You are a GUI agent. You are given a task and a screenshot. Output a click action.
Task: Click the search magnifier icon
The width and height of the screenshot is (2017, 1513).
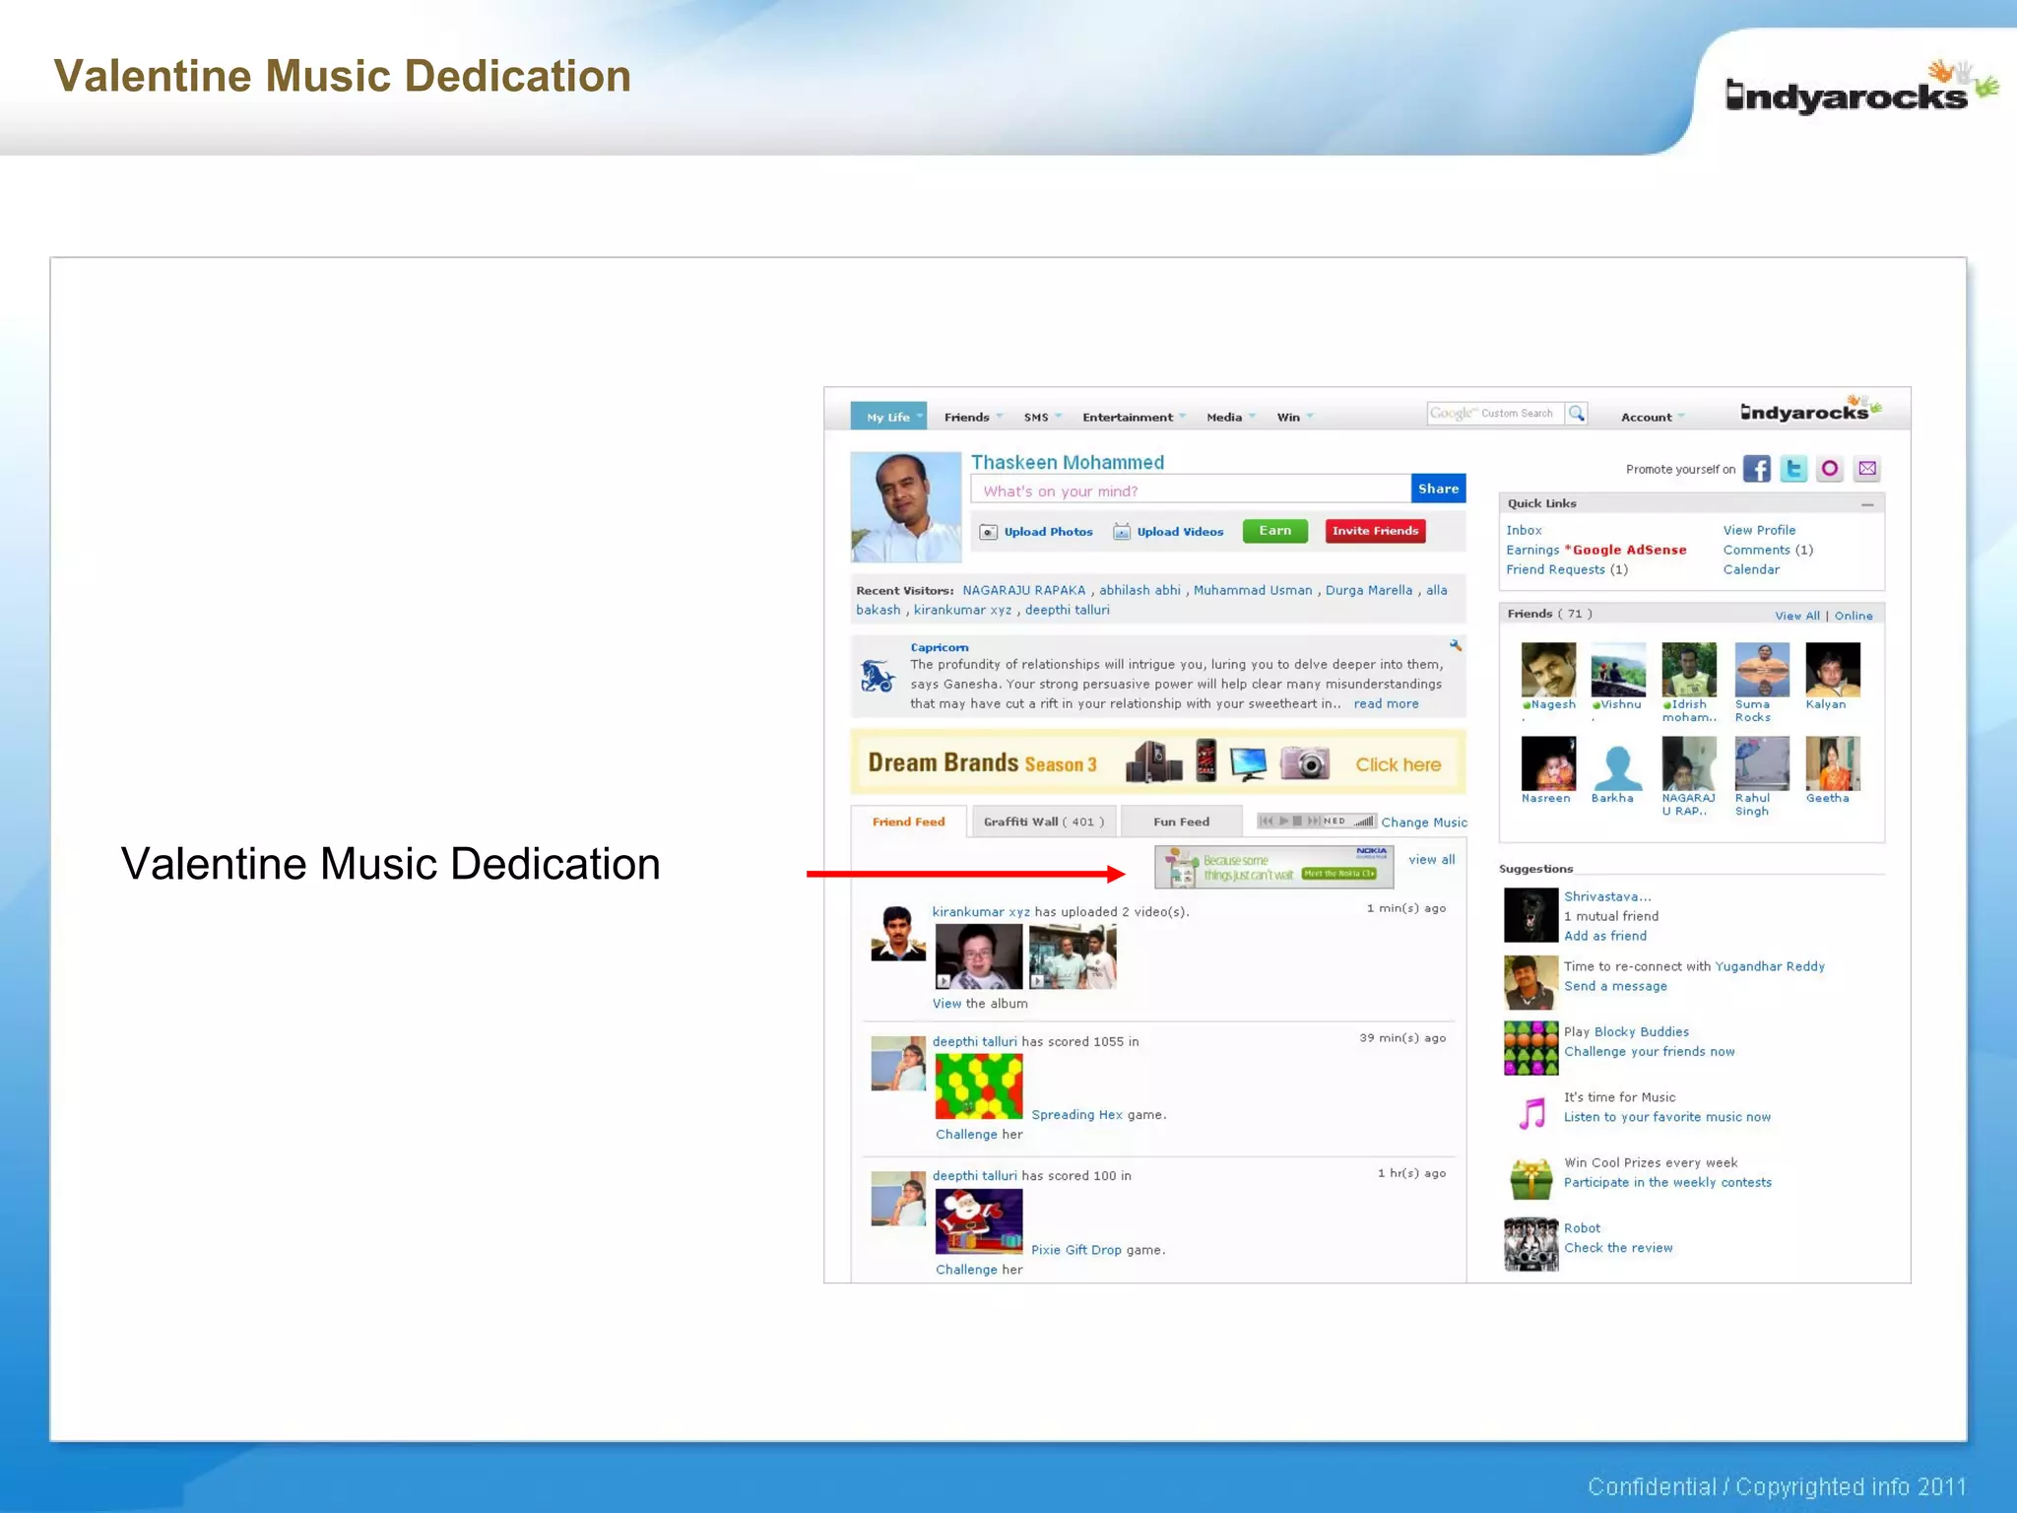click(x=1577, y=414)
